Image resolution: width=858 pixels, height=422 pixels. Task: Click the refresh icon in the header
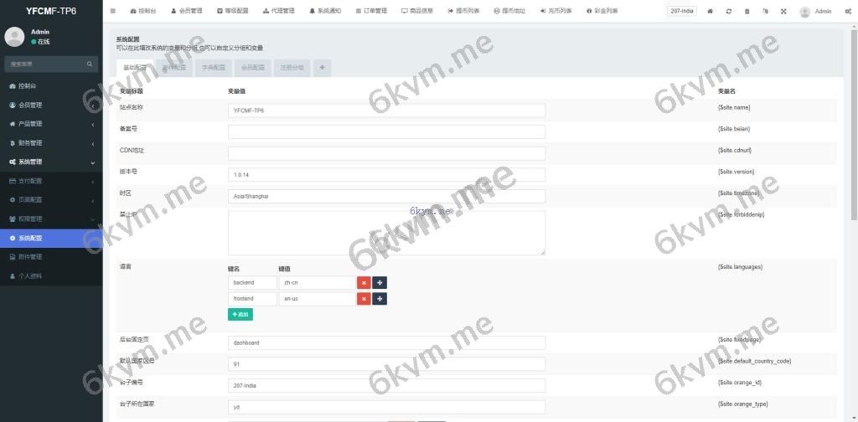[729, 11]
